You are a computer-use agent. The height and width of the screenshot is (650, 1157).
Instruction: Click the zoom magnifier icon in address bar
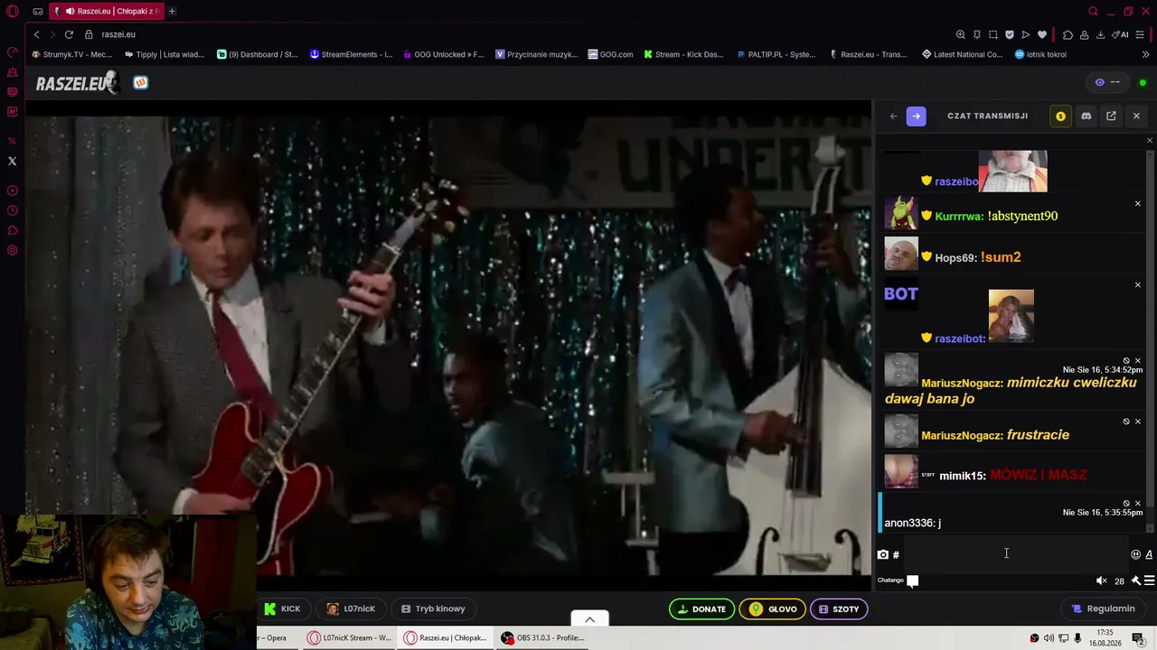click(960, 34)
